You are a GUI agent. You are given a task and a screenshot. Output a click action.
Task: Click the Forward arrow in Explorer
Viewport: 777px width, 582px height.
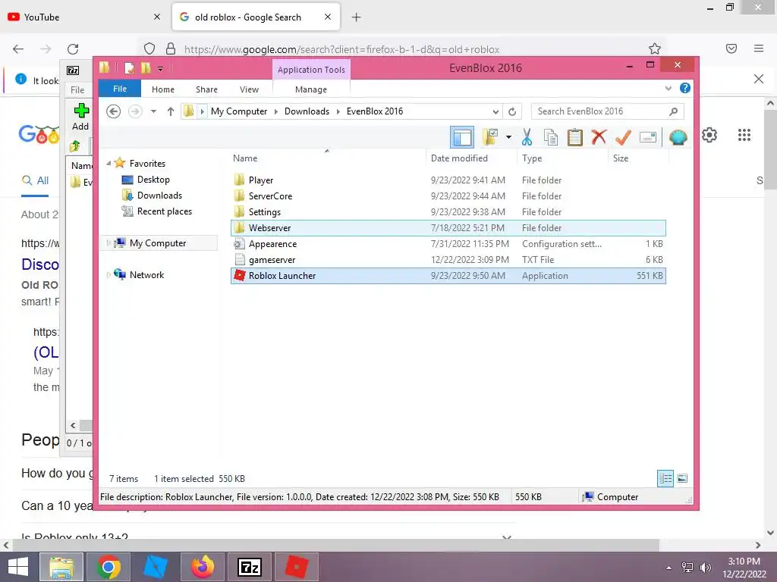(x=135, y=111)
